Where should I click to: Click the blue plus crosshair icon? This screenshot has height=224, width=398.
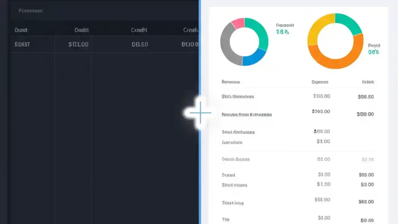[200, 113]
